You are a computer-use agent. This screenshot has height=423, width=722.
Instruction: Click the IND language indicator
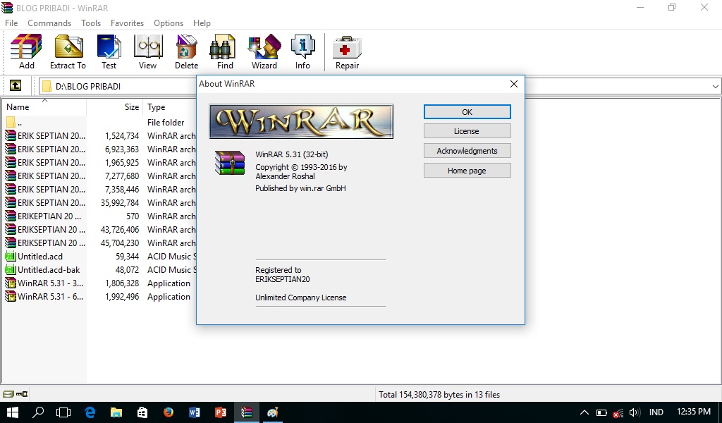(656, 412)
